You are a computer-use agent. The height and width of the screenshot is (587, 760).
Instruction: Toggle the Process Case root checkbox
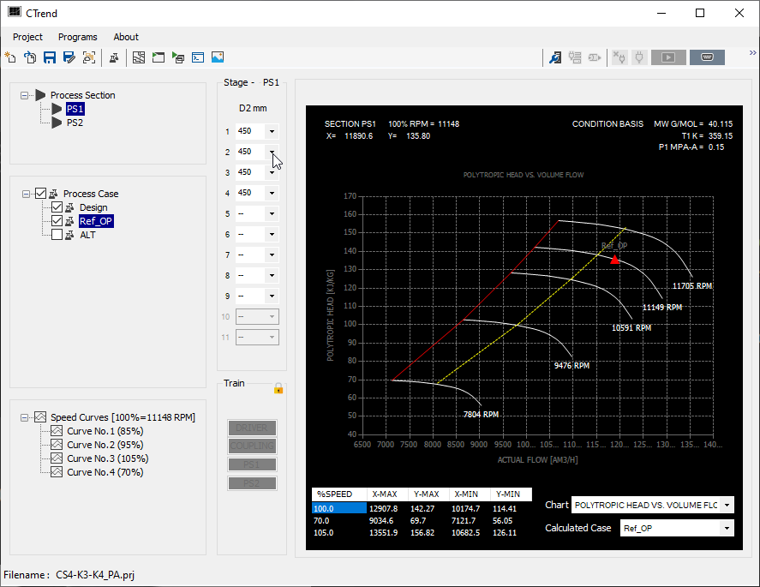(41, 194)
